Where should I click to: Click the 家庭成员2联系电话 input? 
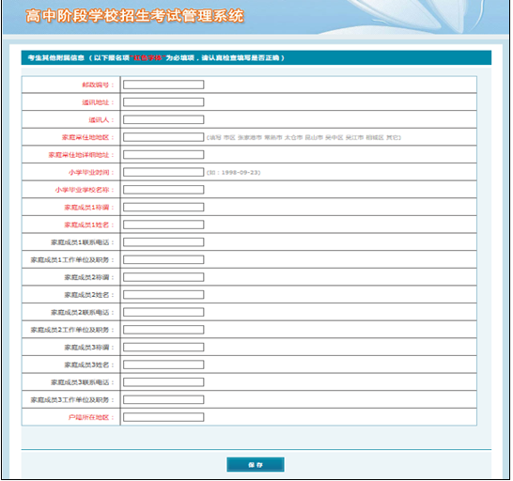click(x=163, y=312)
